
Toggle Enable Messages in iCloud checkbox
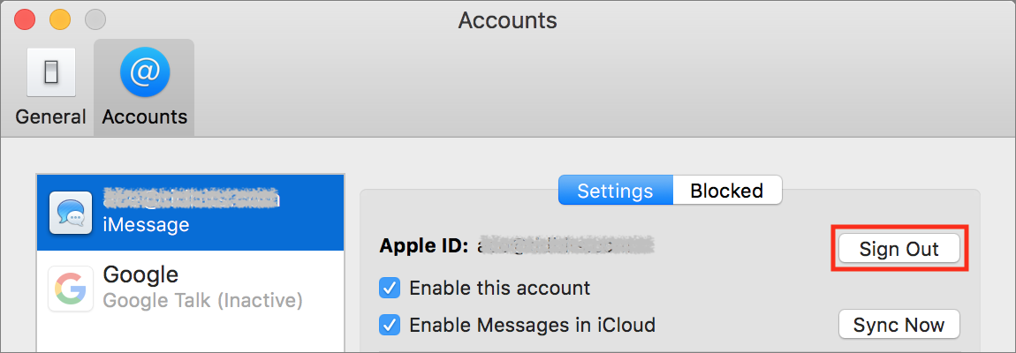pos(390,324)
